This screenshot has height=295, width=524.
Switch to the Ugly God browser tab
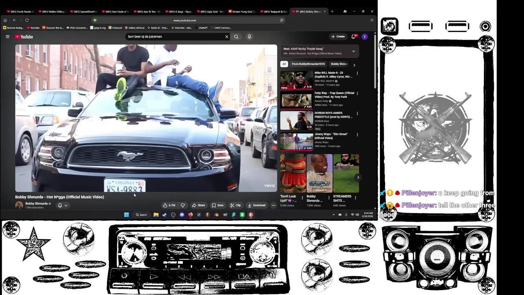point(211,11)
